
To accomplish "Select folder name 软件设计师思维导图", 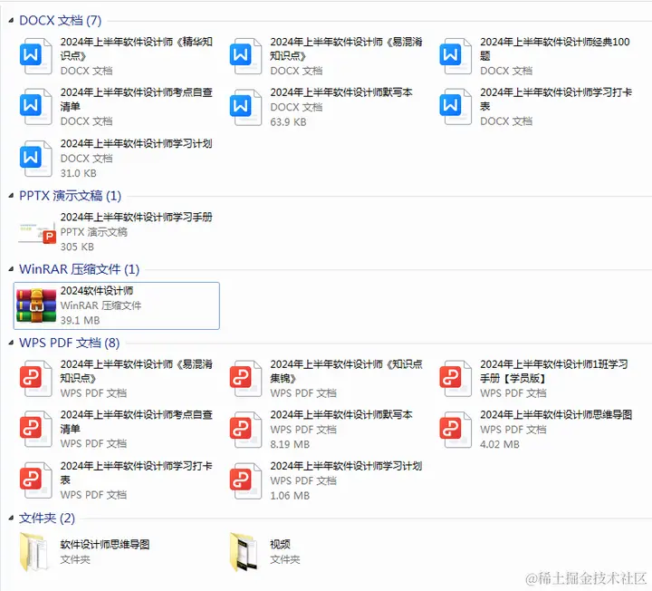I will click(105, 545).
